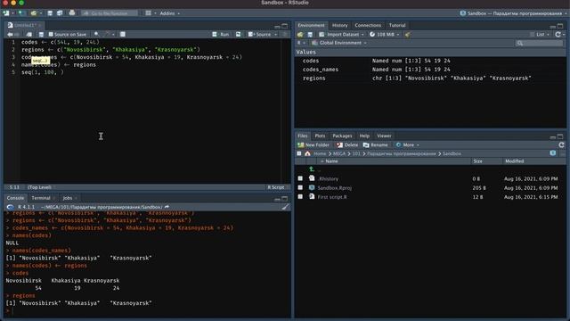Clear environment objects broom icon
This screenshot has width=570, height=321.
pos(407,35)
